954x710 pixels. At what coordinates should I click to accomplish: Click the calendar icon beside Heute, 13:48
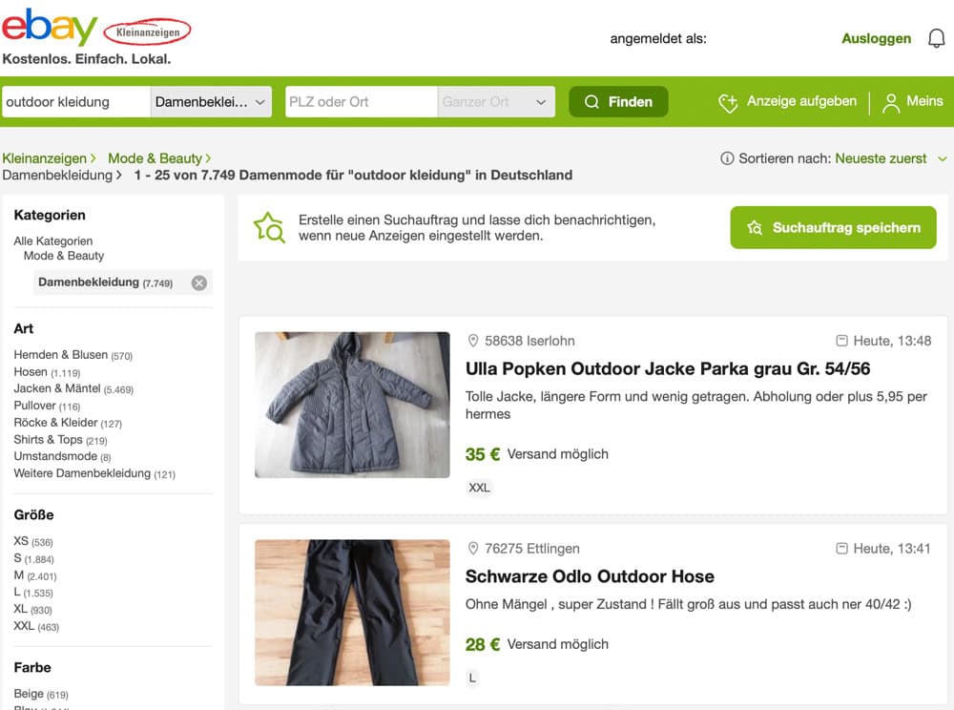841,341
